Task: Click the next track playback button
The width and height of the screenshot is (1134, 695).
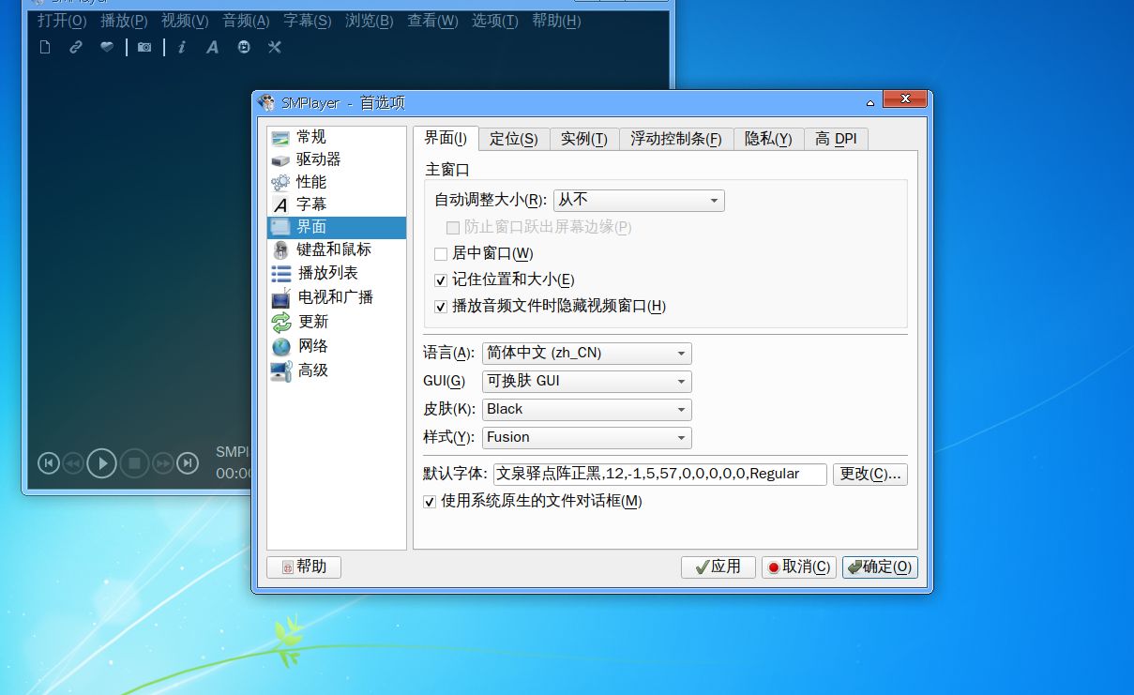Action: tap(188, 463)
